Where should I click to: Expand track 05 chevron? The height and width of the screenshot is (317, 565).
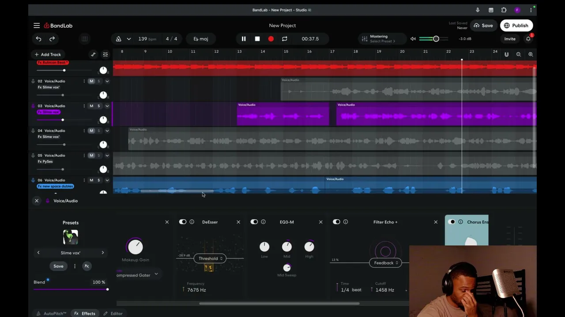click(x=107, y=155)
